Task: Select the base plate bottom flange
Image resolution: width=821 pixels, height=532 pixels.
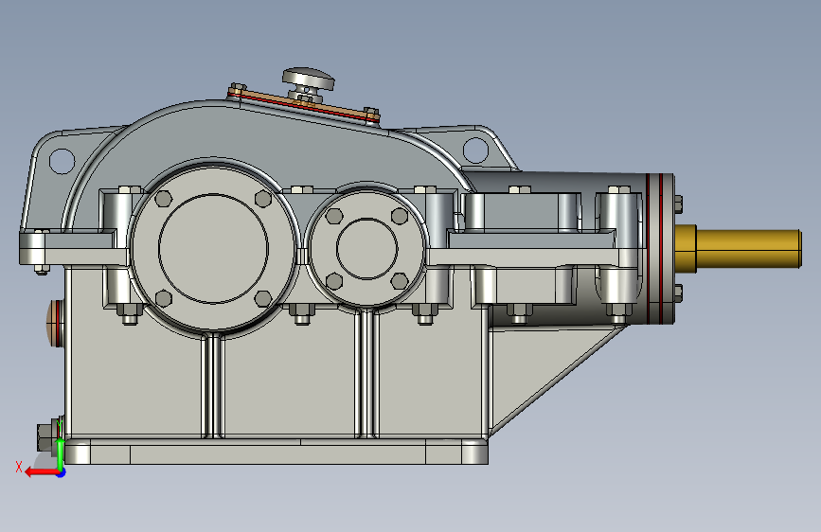Action: [277, 452]
